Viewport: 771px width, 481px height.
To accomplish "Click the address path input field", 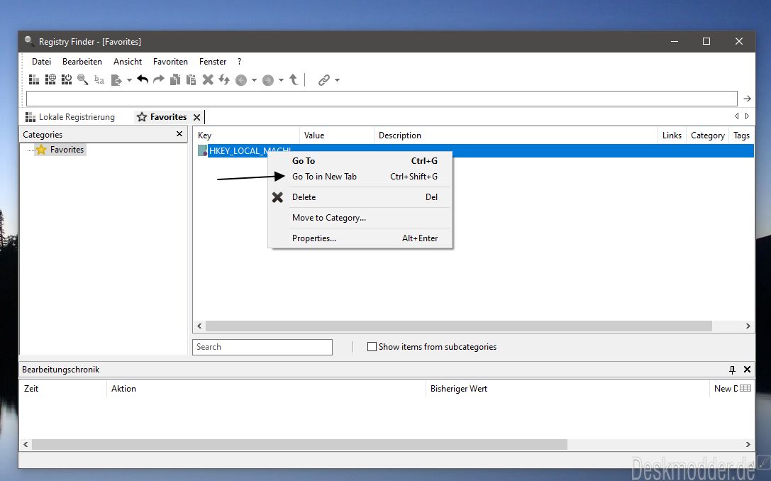I will point(382,99).
